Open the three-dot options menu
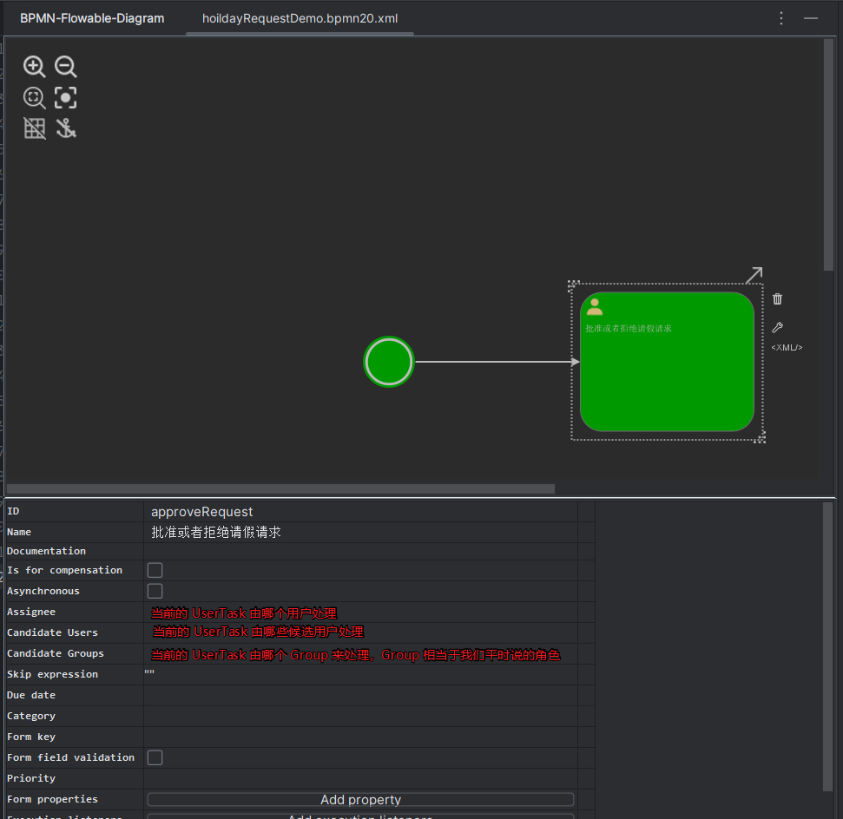843x819 pixels. click(781, 18)
